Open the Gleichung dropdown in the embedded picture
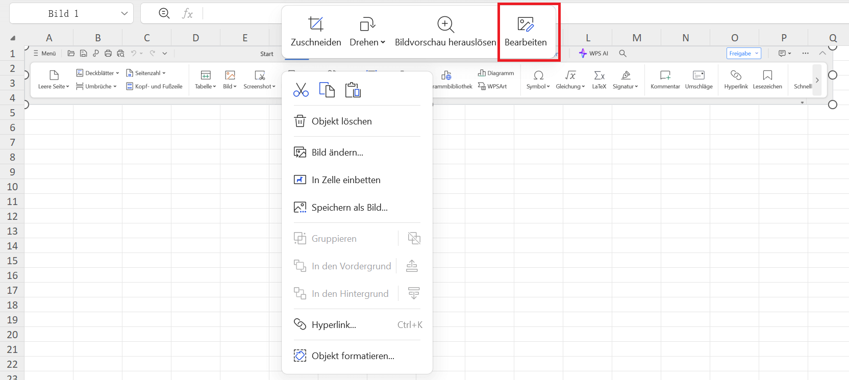The height and width of the screenshot is (380, 849). click(x=570, y=80)
